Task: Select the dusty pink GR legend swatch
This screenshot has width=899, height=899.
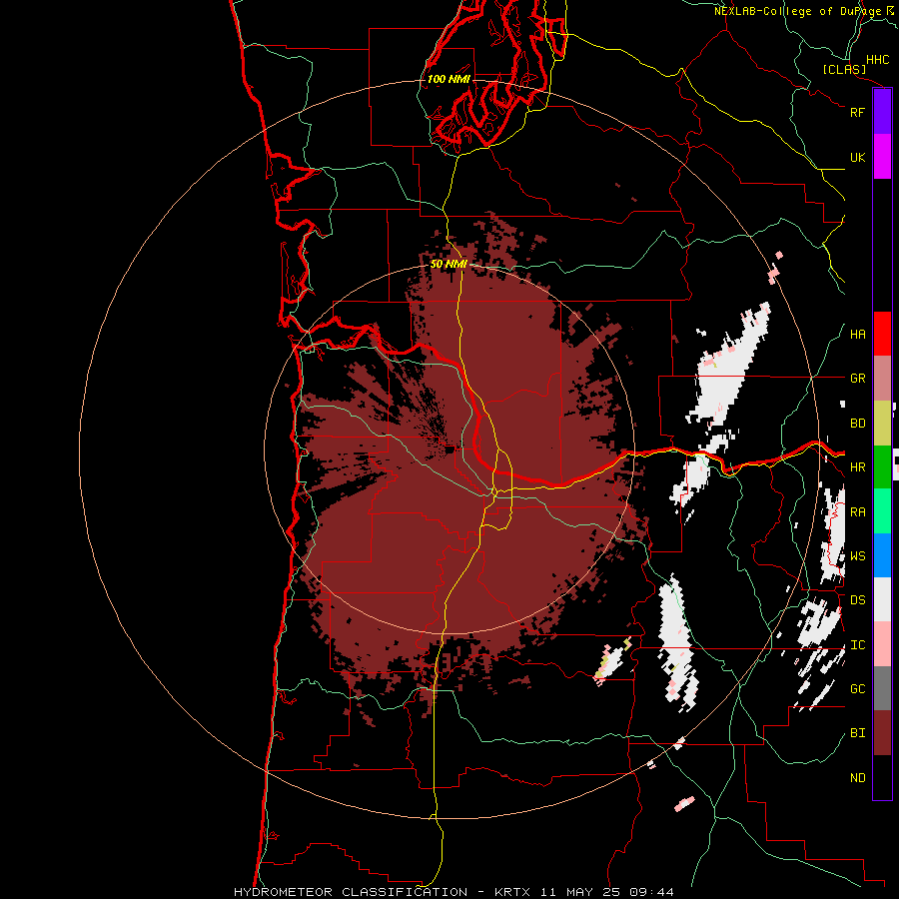Action: click(882, 379)
